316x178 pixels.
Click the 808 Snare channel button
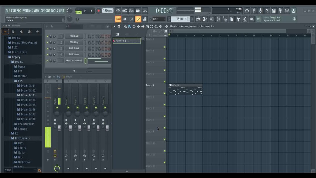click(x=74, y=54)
